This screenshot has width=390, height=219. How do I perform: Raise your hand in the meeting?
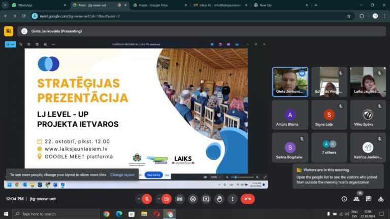tap(219, 199)
